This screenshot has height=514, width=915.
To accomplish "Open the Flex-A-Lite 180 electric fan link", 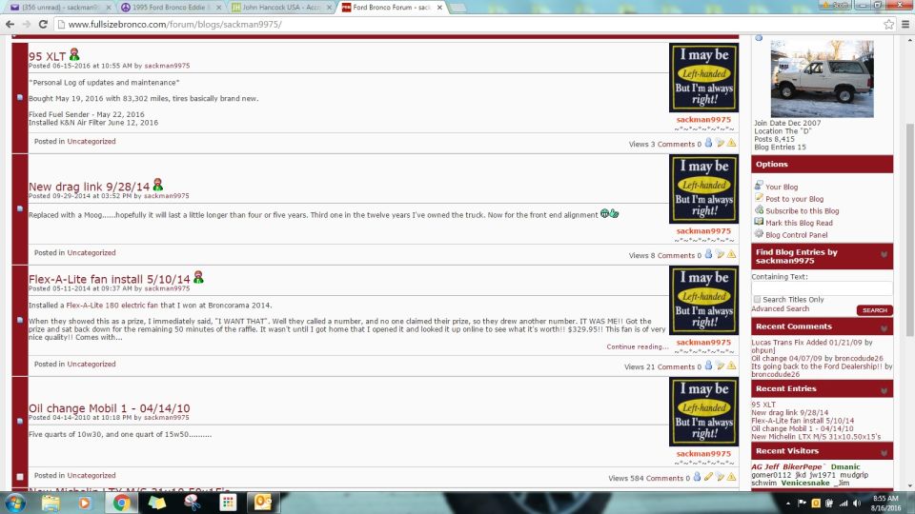I will tap(112, 305).
